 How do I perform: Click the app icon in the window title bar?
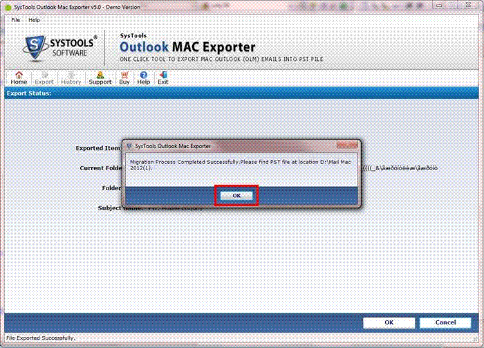(8, 7)
